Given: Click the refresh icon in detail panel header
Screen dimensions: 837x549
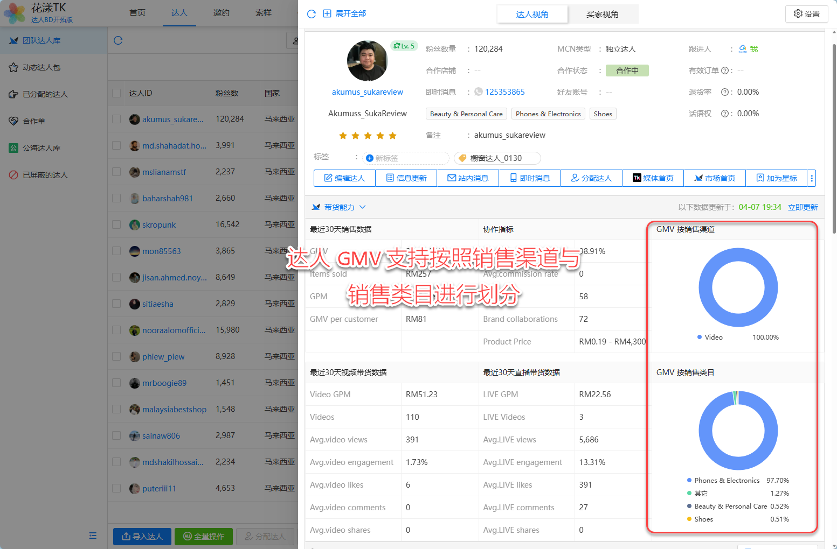Looking at the screenshot, I should pyautogui.click(x=311, y=14).
